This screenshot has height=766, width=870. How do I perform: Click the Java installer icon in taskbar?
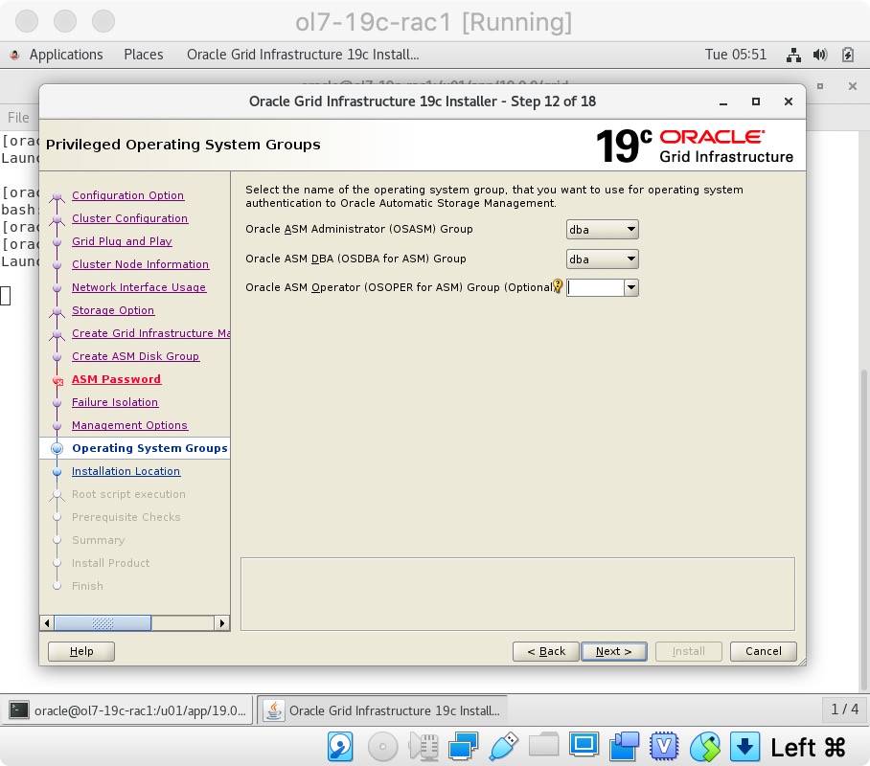click(273, 710)
